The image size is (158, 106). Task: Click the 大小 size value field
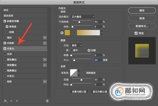click(x=98, y=60)
